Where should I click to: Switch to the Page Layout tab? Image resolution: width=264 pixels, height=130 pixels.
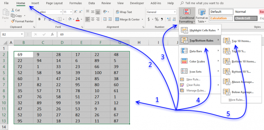pyautogui.click(x=54, y=3)
